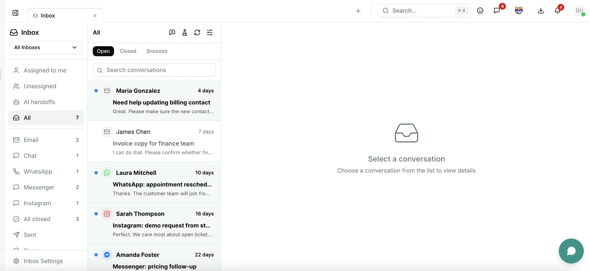Open the smiley face icon in top bar
Screen dimensions: 590x271
click(x=480, y=11)
